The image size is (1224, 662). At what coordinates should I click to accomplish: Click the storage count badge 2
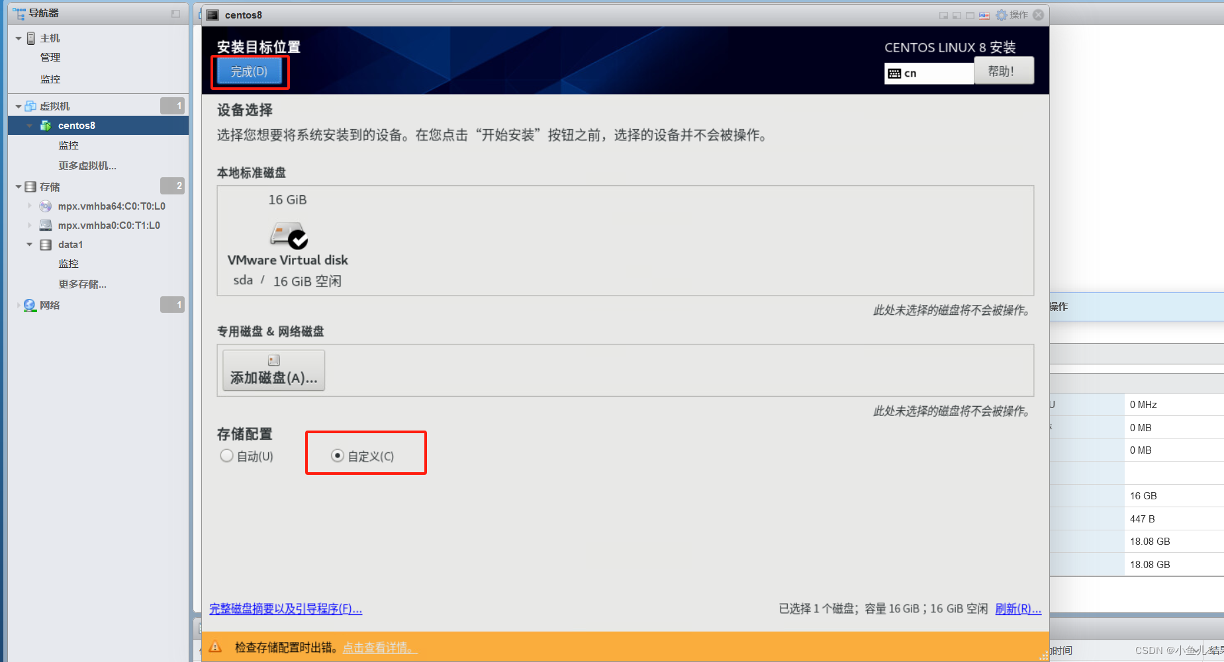(x=173, y=186)
